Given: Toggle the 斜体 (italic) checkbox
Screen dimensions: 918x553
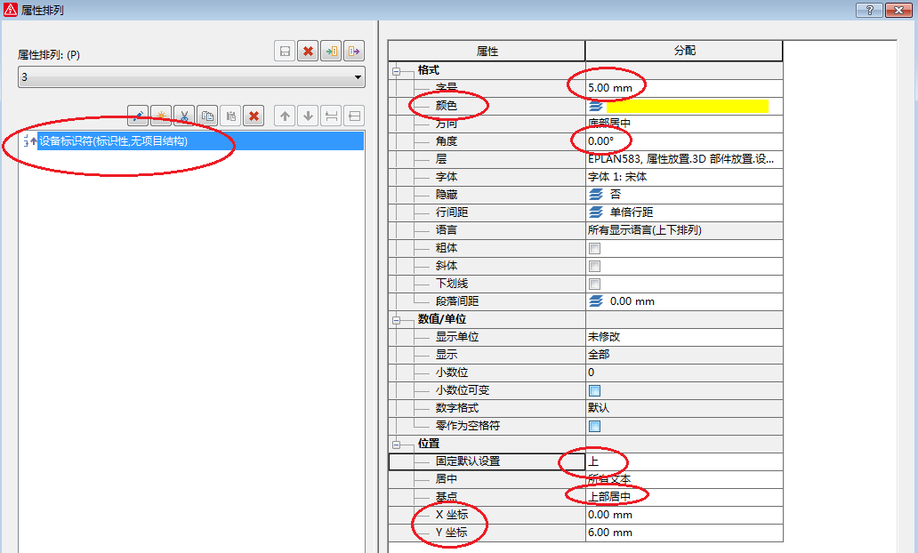Looking at the screenshot, I should (x=594, y=266).
